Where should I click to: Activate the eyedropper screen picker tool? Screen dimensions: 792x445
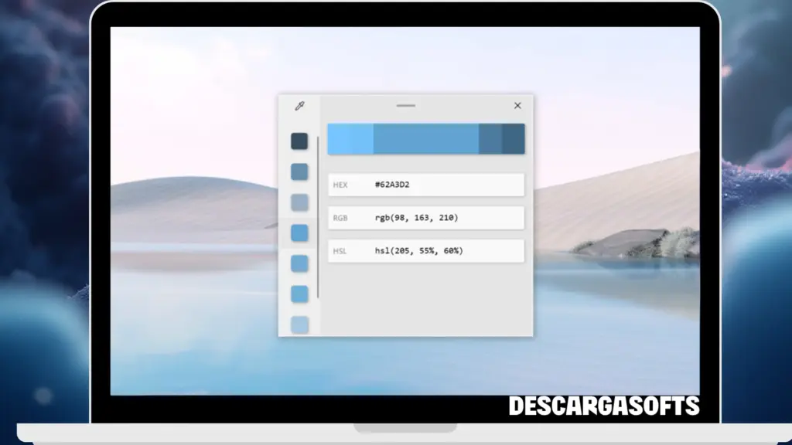[300, 106]
